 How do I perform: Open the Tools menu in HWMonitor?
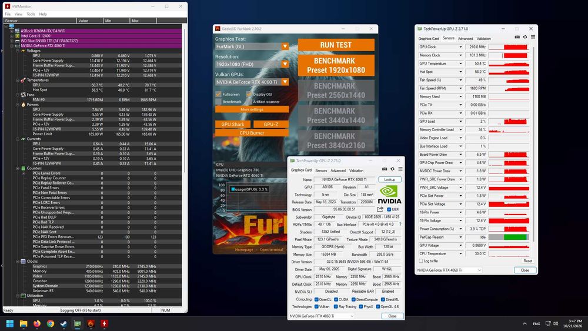tap(31, 14)
